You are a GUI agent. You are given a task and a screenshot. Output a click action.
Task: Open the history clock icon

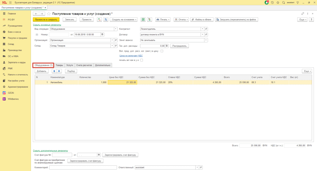(x=272, y=2)
